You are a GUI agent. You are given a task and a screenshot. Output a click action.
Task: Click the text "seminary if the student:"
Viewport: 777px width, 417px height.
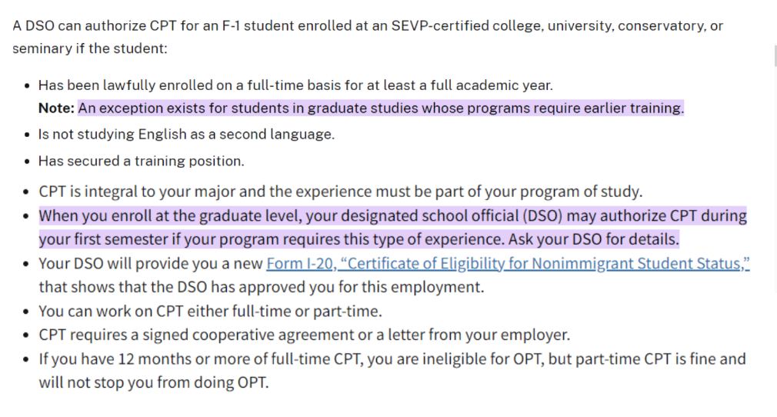[x=89, y=48]
